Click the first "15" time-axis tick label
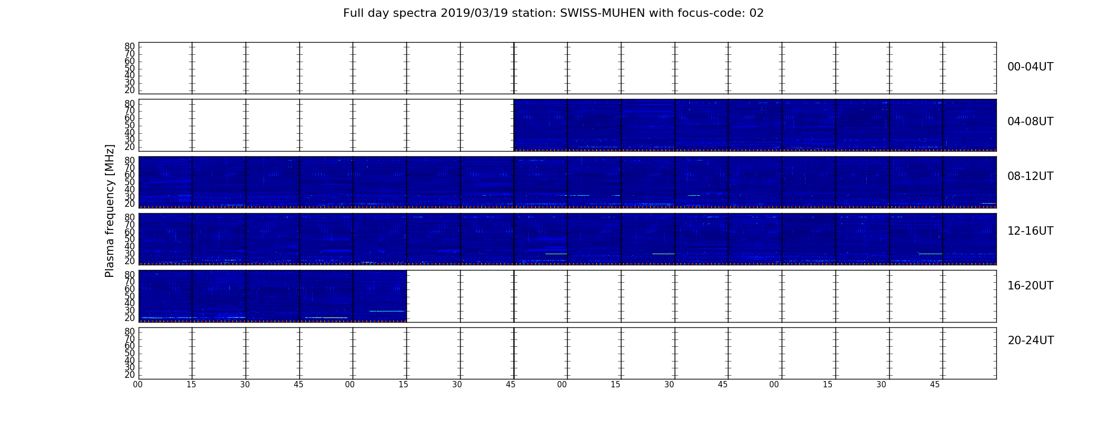The width and height of the screenshot is (1107, 421). 191,385
